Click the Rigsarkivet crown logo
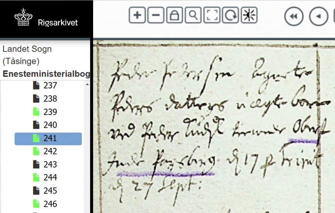Screen dimensions: 335x213 tap(23, 17)
